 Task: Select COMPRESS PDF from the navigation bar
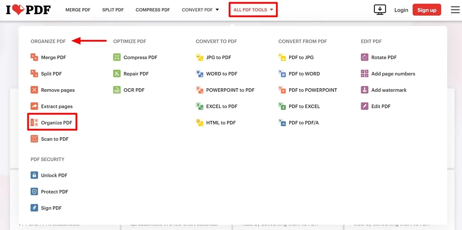coord(153,10)
